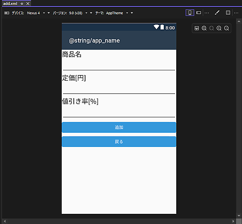Switch to portrait orientation view
This screenshot has height=224, width=242.
pos(190,13)
